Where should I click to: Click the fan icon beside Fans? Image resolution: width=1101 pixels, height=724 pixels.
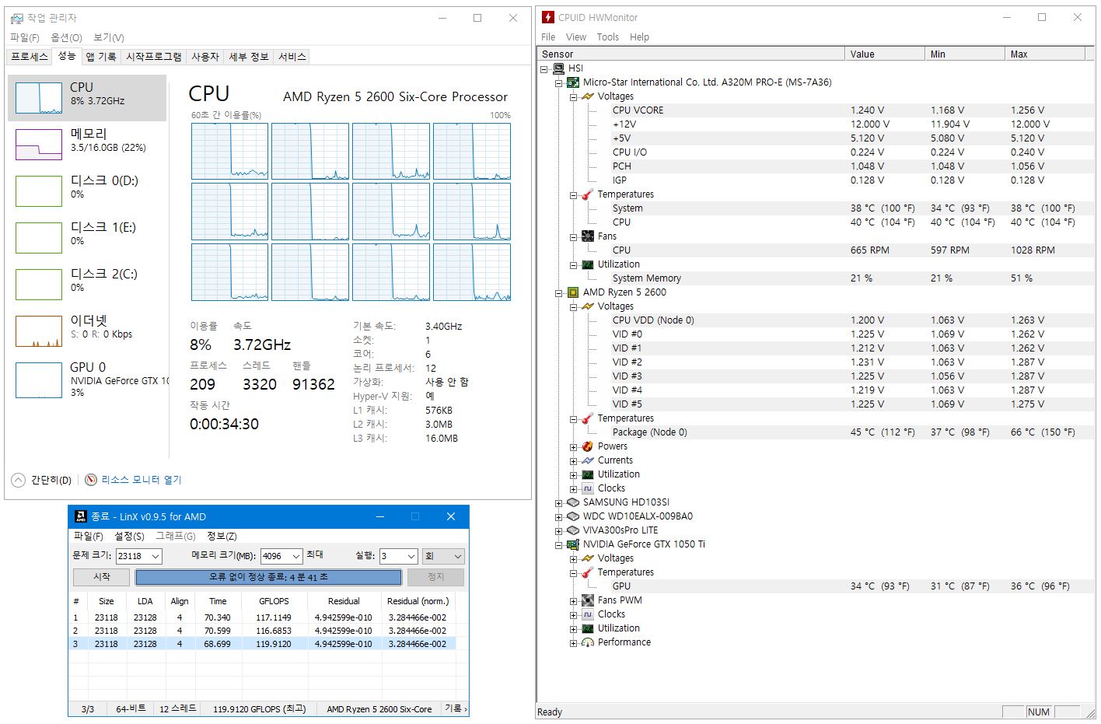(588, 236)
